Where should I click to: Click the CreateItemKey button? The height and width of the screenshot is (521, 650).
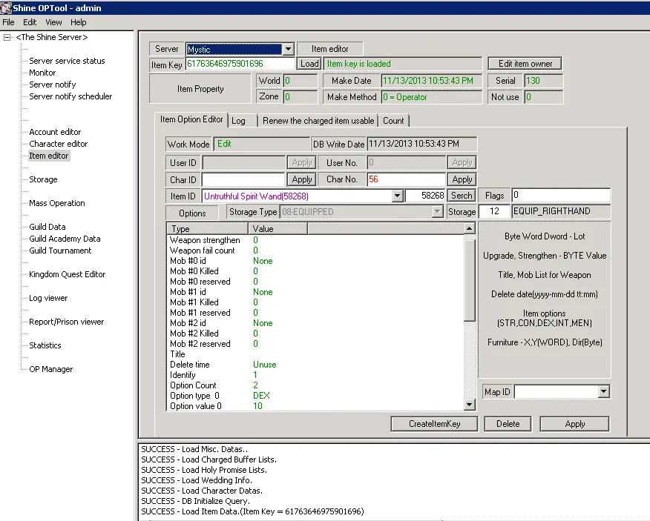tap(434, 424)
